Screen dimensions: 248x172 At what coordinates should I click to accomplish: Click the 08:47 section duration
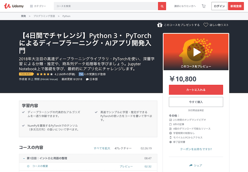pyautogui.click(x=148, y=158)
